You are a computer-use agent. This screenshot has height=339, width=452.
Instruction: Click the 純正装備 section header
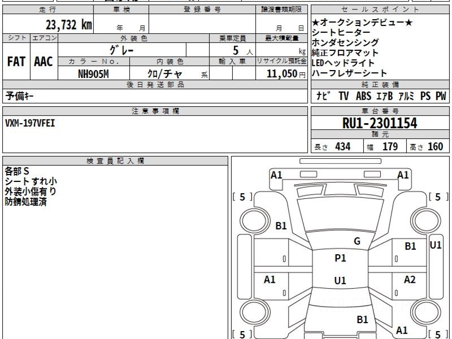(x=380, y=85)
